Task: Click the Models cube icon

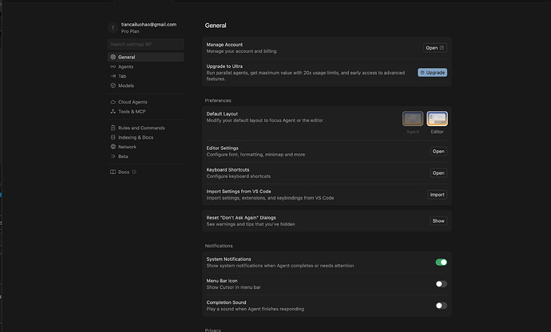Action: coord(113,85)
